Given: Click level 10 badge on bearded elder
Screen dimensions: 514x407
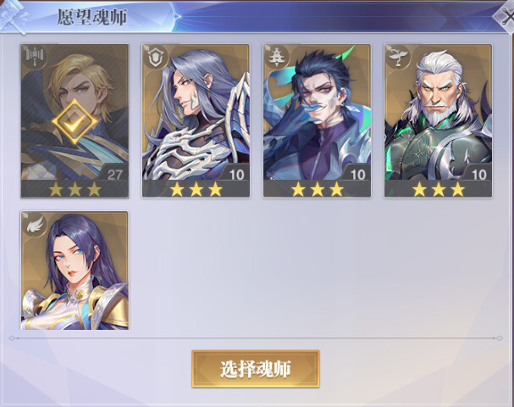Looking at the screenshot, I should (x=479, y=175).
